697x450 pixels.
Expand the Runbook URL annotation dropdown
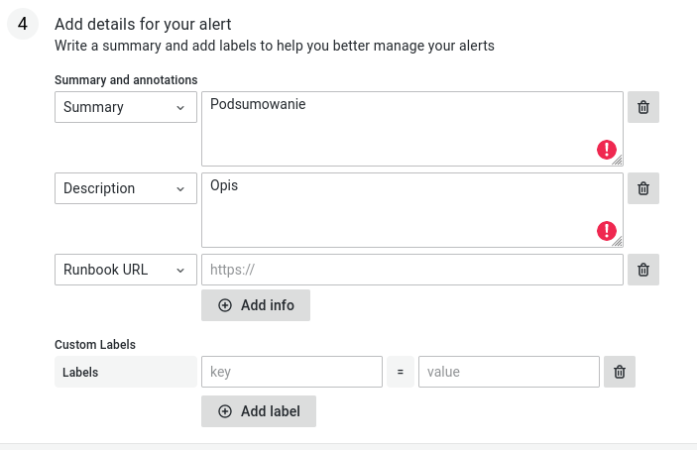126,270
